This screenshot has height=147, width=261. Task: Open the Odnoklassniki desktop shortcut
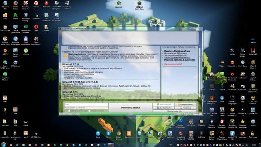coord(129,134)
